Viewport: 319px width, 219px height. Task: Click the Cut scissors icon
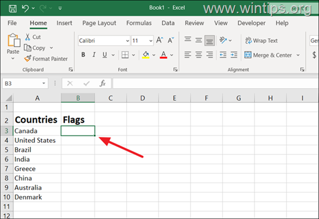pos(28,37)
